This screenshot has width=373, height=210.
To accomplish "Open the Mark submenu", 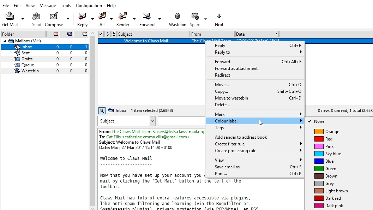I will pyautogui.click(x=255, y=114).
